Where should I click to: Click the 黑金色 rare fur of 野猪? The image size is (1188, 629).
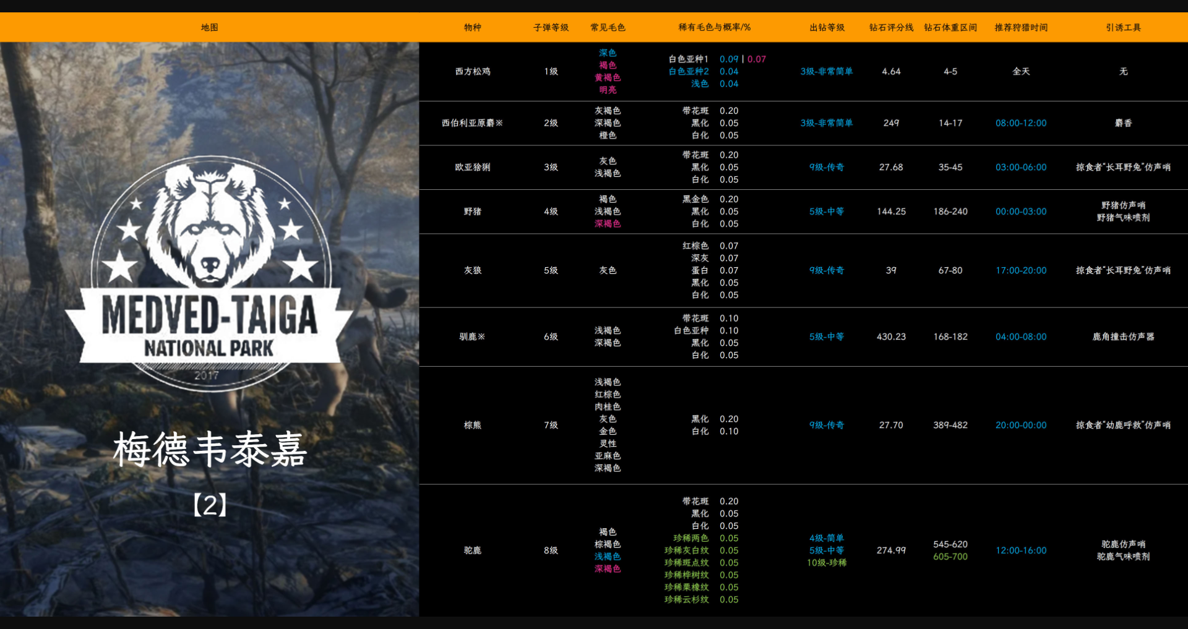pos(695,199)
